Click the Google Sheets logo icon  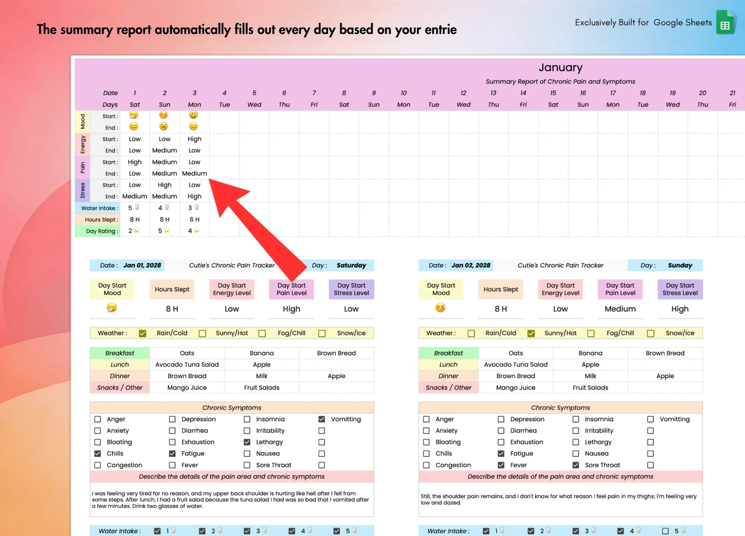tap(725, 23)
